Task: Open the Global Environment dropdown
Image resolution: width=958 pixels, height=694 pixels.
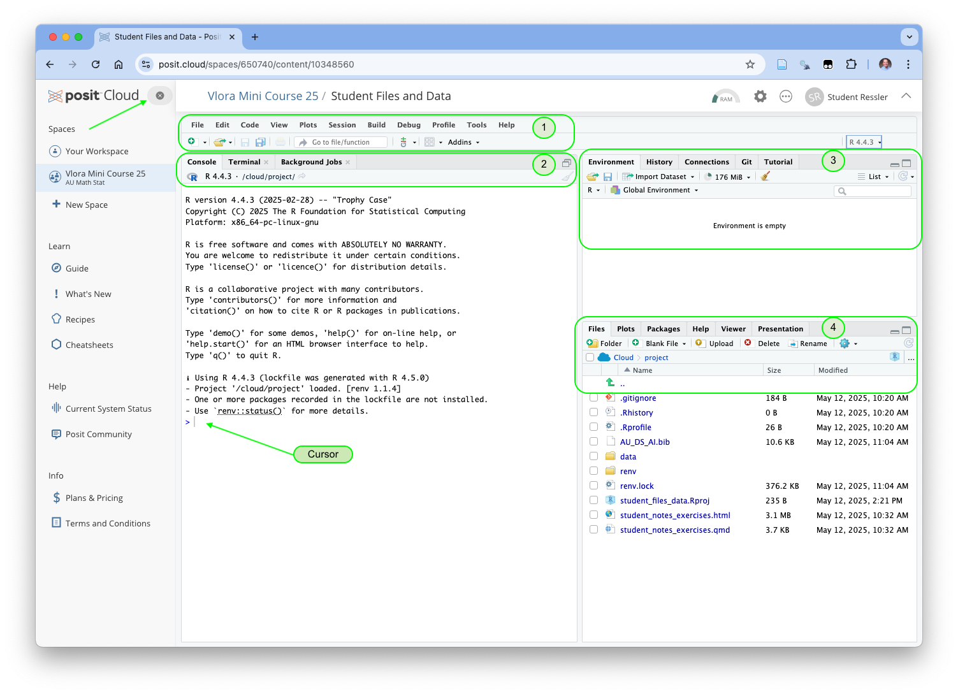Action: (x=654, y=190)
